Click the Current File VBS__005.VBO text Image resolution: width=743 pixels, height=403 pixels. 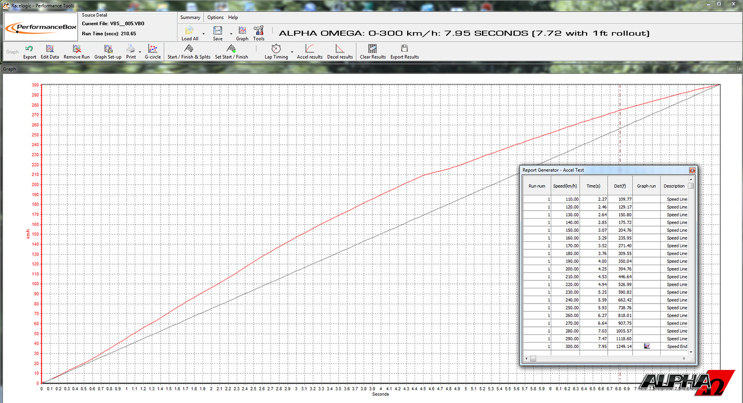coord(113,24)
